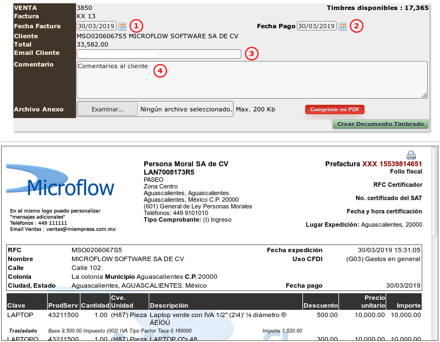Click Uso CFDI '(G03) Gastos en general'
This screenshot has height=342, width=440.
[383, 259]
